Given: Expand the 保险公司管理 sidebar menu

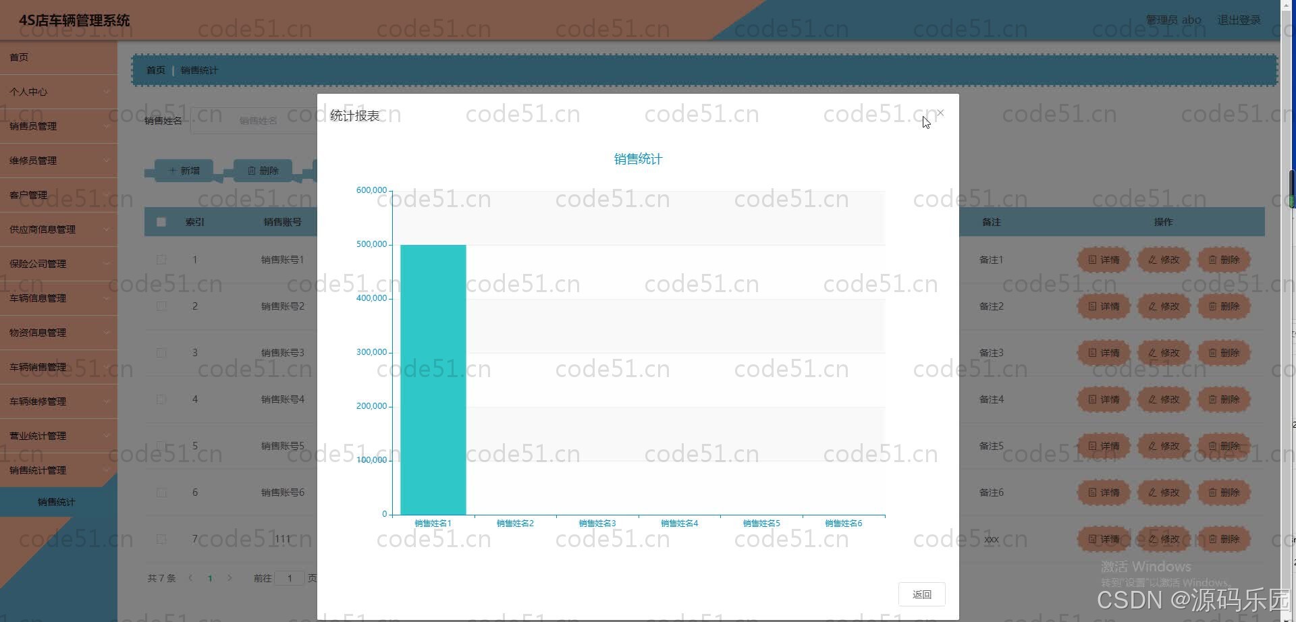Looking at the screenshot, I should 59,264.
